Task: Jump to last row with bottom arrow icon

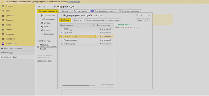Action: click(x=112, y=86)
